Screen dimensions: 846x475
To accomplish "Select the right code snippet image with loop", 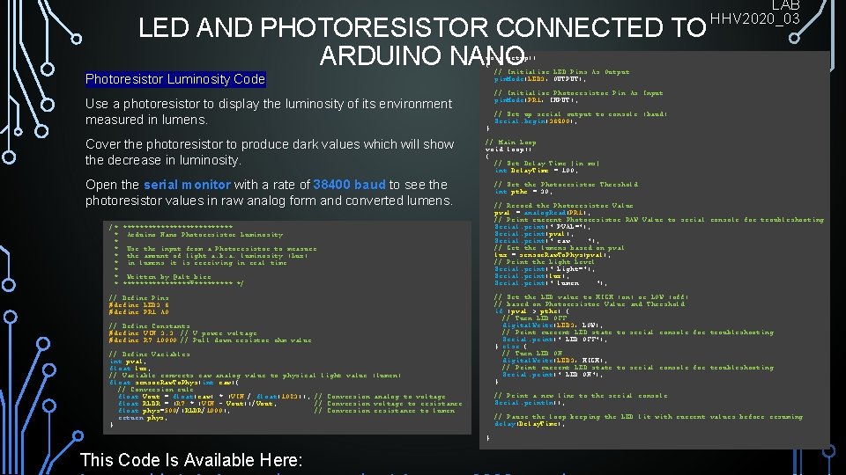I will click(655, 250).
